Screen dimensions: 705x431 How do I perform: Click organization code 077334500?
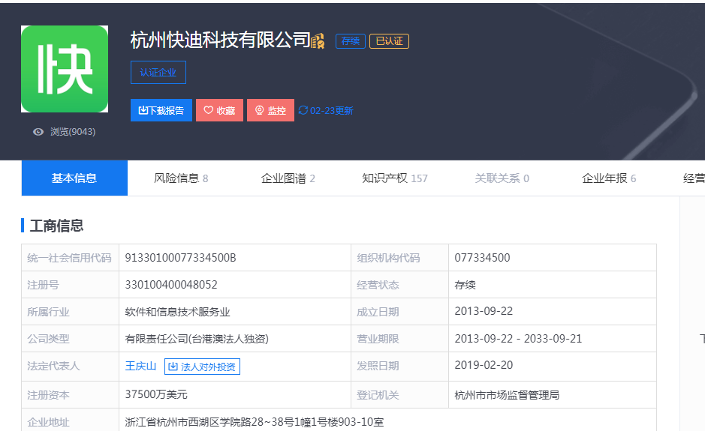[x=482, y=258]
